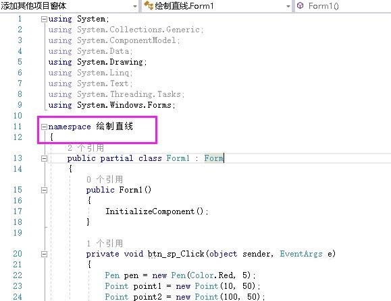Image resolution: width=391 pixels, height=301 pixels.
Task: Click 'System' on line 1
Action: click(x=91, y=19)
